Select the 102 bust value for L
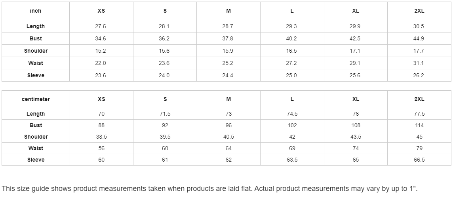Screen dimensions: 453x204 (292, 126)
